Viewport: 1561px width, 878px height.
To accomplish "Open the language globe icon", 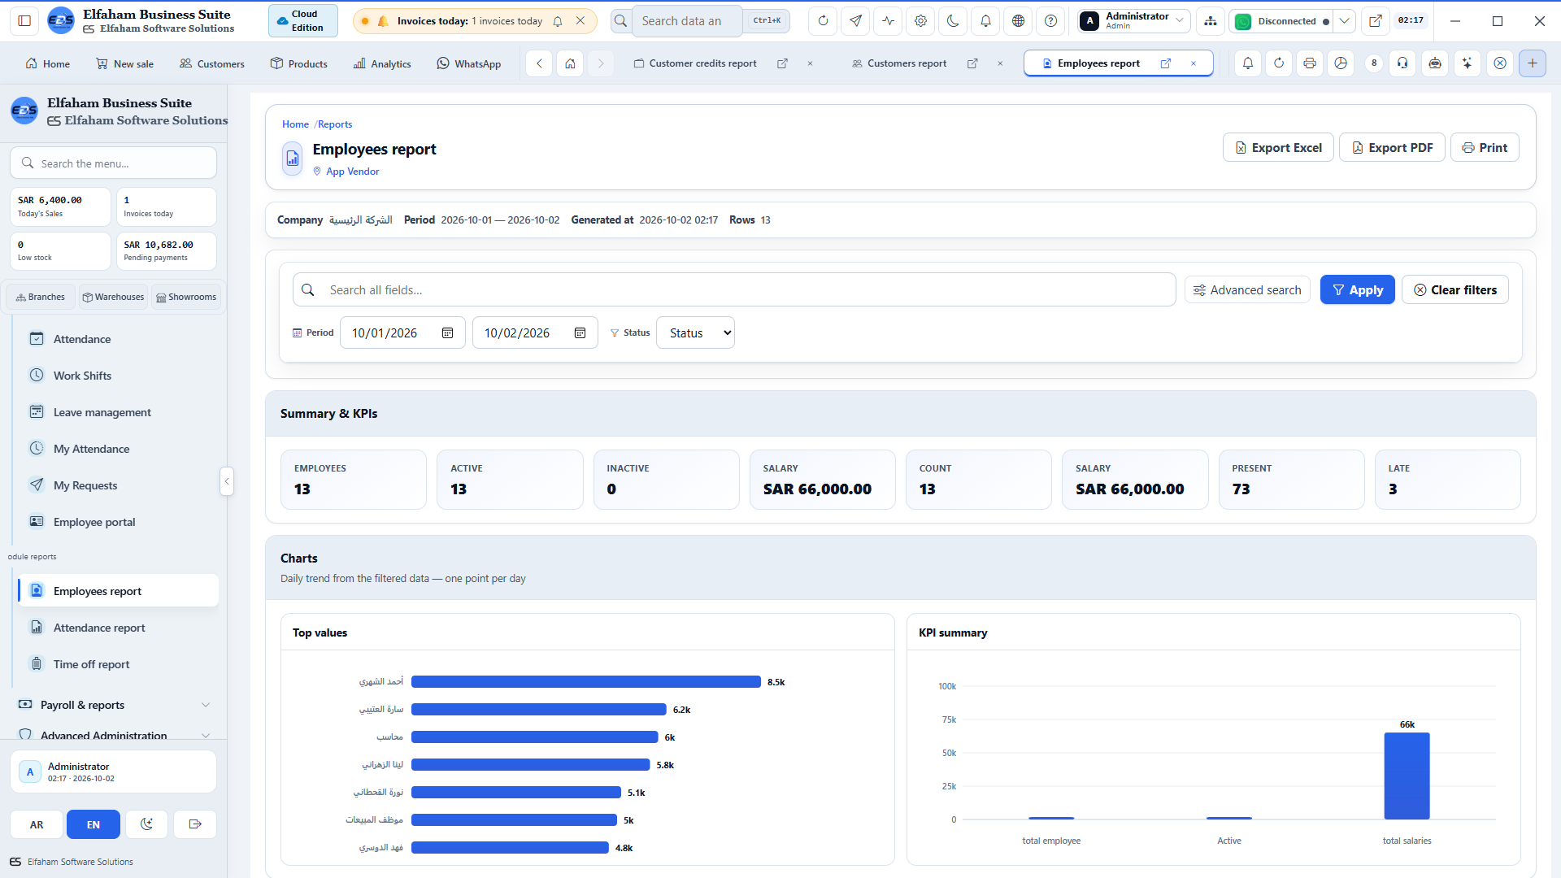I will 1018,21.
